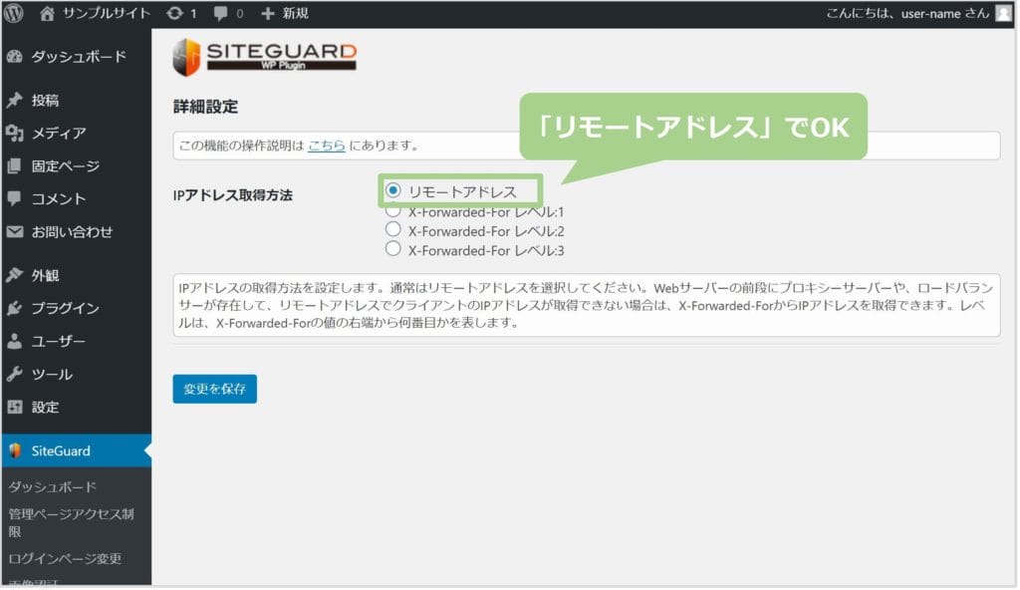Screen dimensions: 1020x590
Task: Click the WordPress logo icon
Action: tap(14, 13)
